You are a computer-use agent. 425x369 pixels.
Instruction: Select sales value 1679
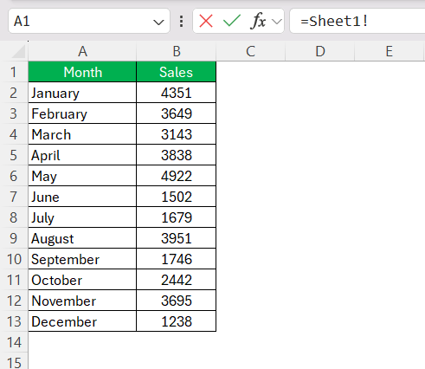coord(177,217)
